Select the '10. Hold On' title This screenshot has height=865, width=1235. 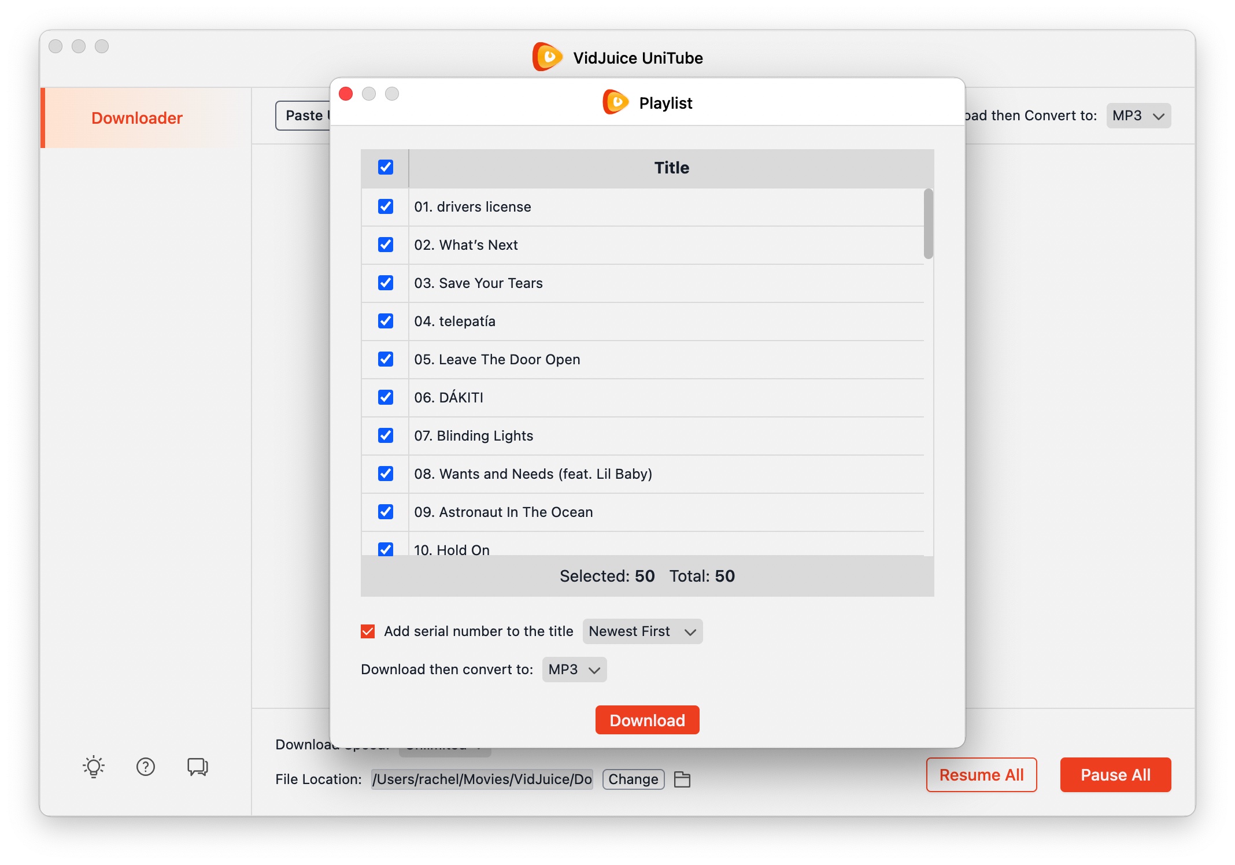(x=452, y=549)
